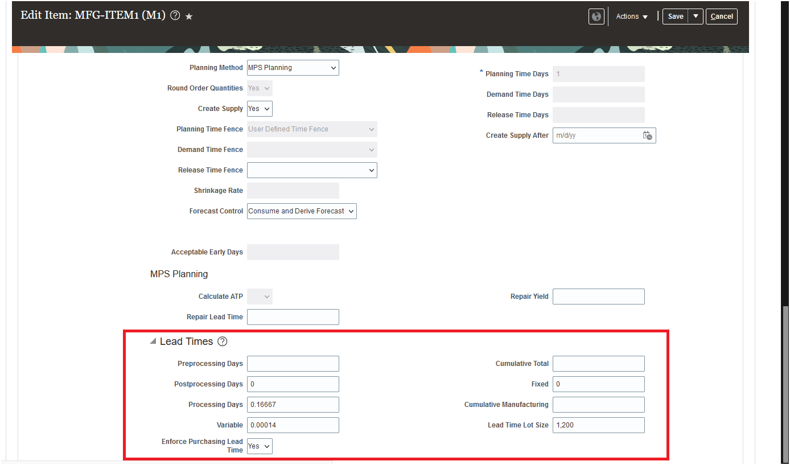Click the Variable lead time field
790x465 pixels.
pyautogui.click(x=293, y=425)
